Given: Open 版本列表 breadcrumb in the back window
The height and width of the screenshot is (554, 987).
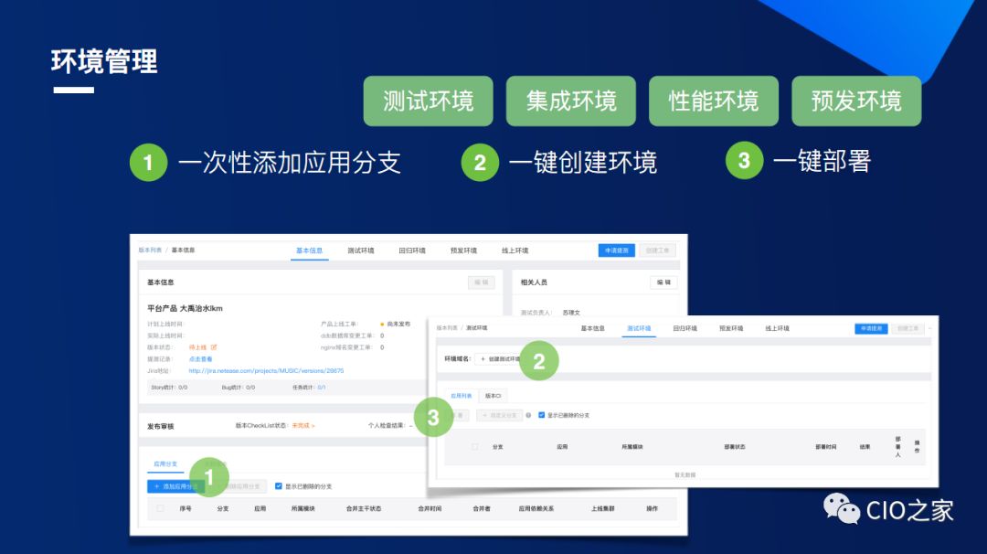Looking at the screenshot, I should [x=150, y=250].
